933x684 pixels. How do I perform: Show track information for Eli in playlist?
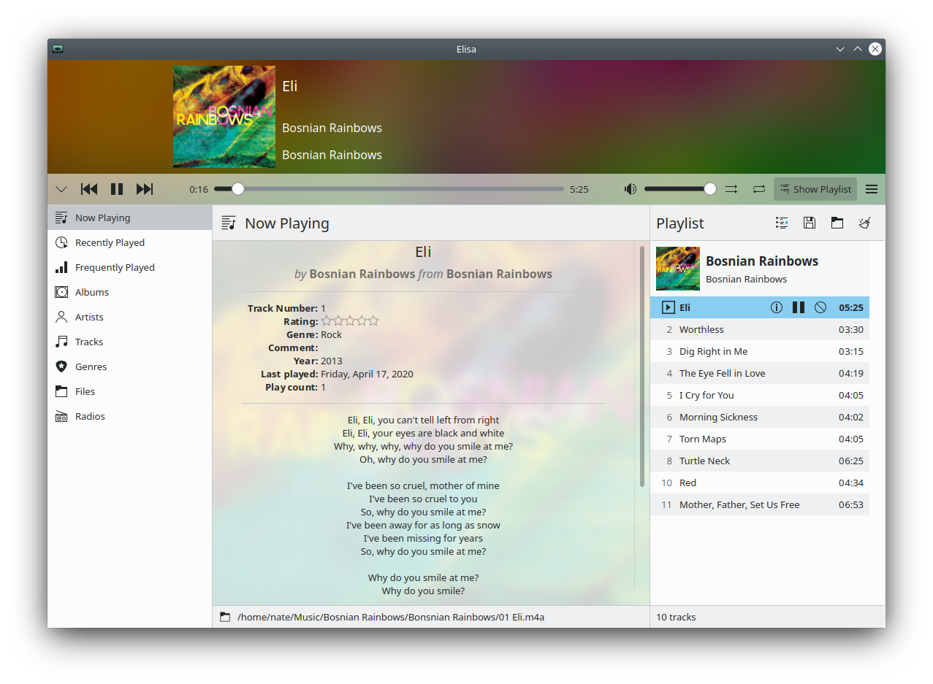[777, 307]
